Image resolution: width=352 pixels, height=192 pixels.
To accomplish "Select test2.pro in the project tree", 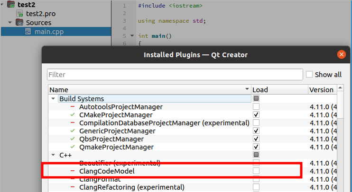I will (41, 14).
